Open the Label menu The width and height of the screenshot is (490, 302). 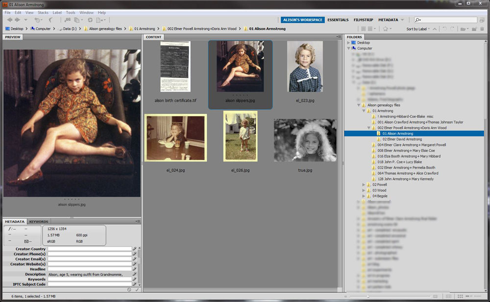[x=57, y=13]
